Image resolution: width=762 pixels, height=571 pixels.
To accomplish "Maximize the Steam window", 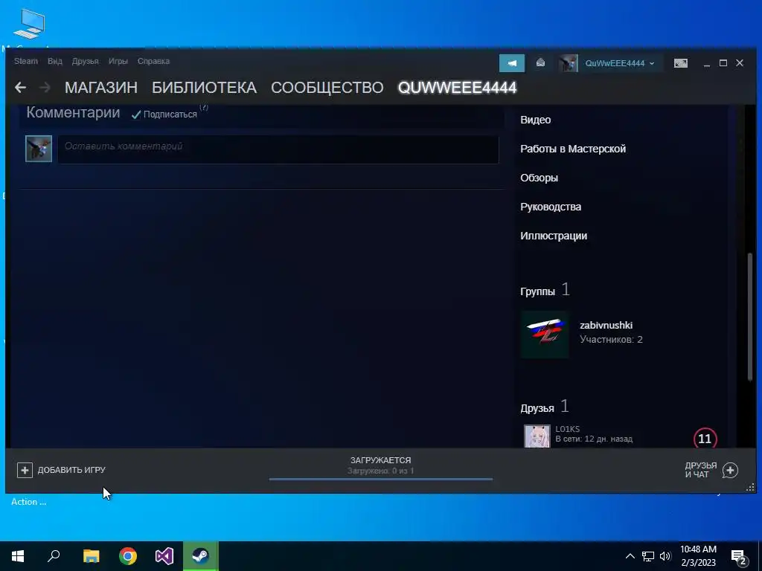I will [x=723, y=63].
